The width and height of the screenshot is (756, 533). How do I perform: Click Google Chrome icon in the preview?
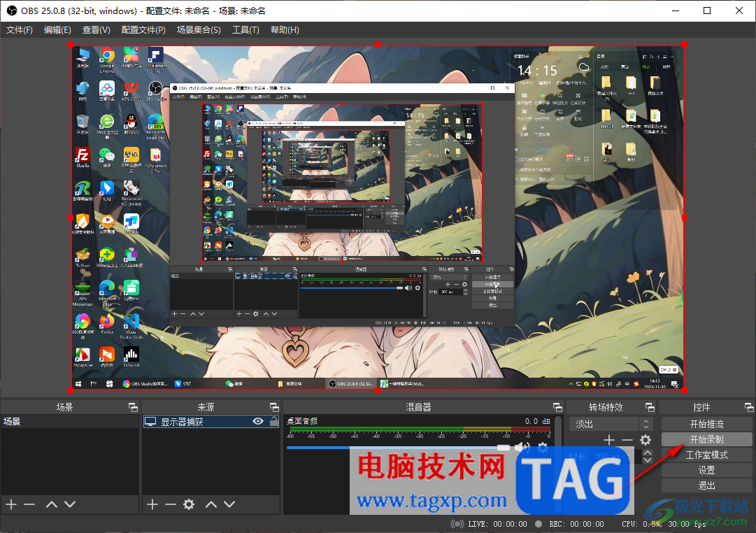coord(107,60)
